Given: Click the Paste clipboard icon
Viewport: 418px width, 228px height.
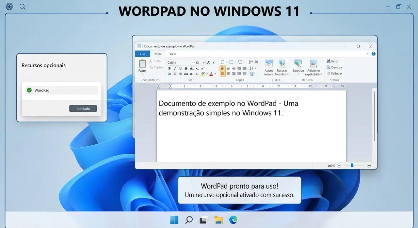Looking at the screenshot, I should 142,63.
